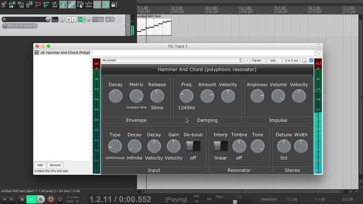Click the Impulse Brightness knob
This screenshot has width=363, height=204.
click(x=257, y=96)
